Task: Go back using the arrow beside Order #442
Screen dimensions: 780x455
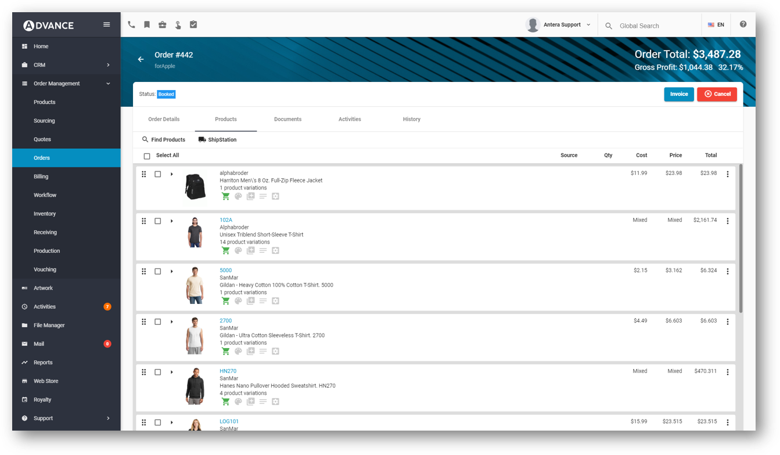Action: [141, 59]
